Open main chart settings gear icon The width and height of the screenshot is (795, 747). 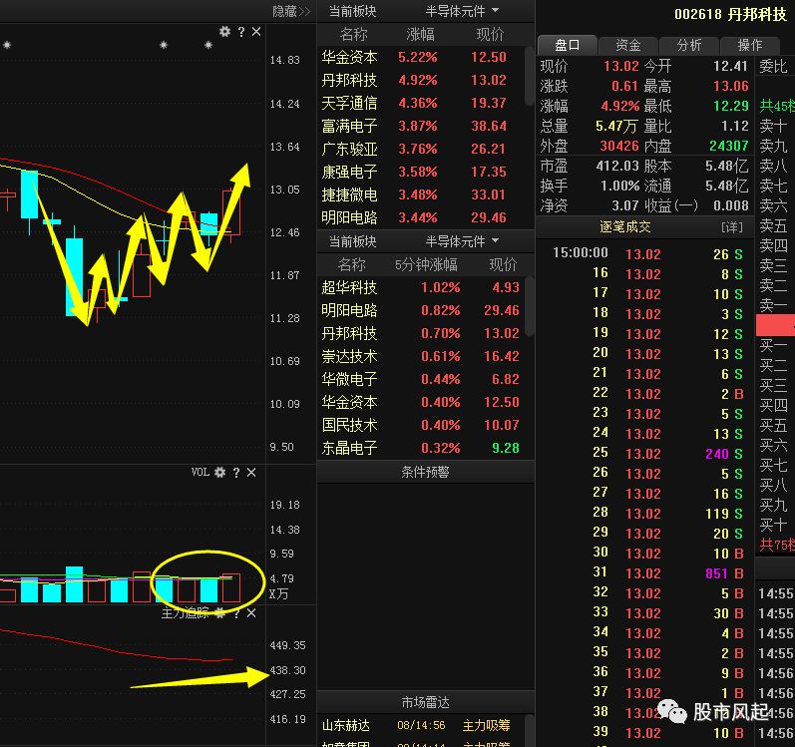tap(224, 32)
